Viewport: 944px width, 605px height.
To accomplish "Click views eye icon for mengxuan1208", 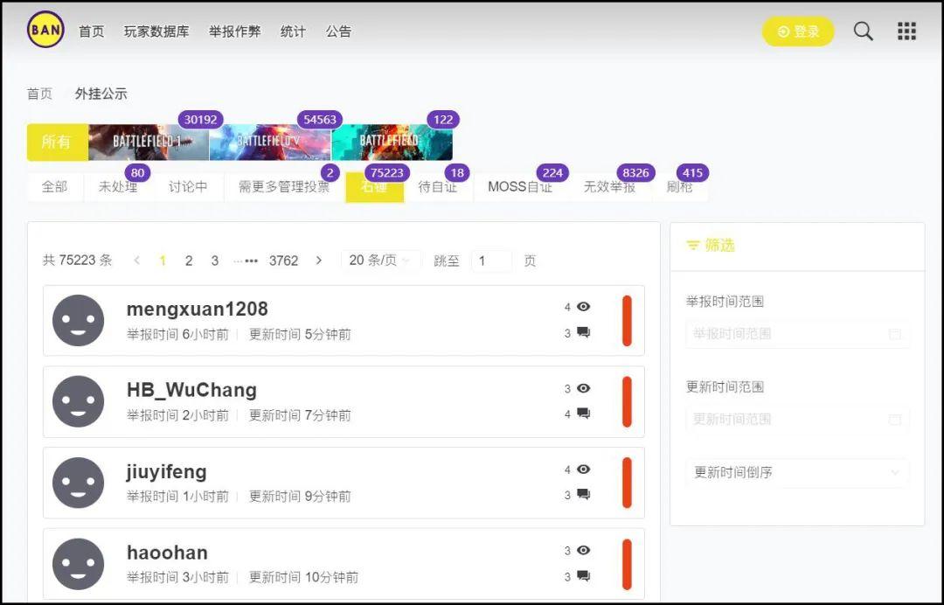I will (x=583, y=306).
